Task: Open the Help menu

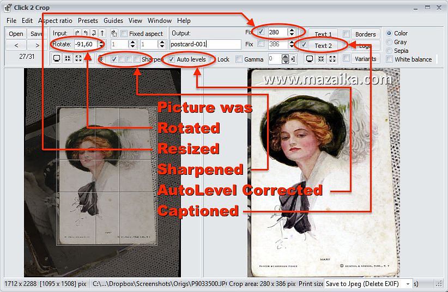Action: point(184,21)
